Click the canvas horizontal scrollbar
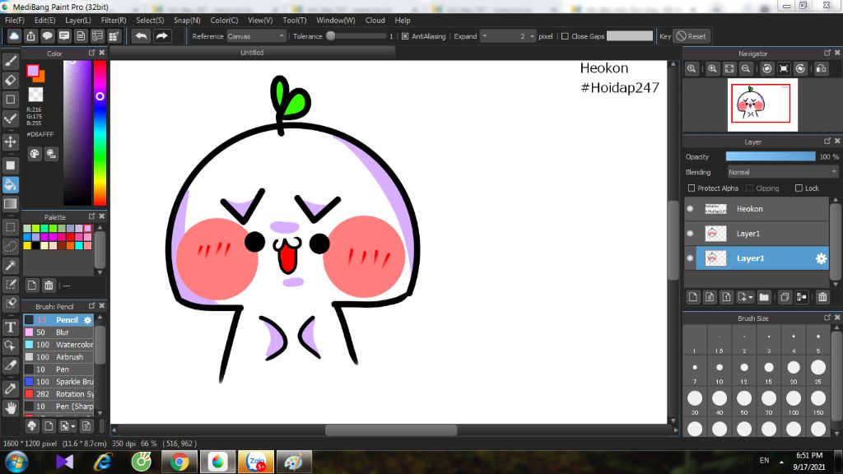Viewport: 843px width, 474px height. coord(391,430)
